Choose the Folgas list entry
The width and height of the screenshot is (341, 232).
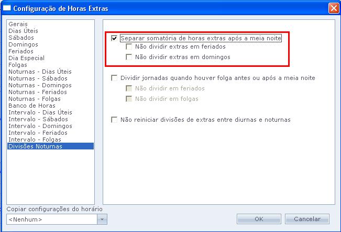[50, 65]
